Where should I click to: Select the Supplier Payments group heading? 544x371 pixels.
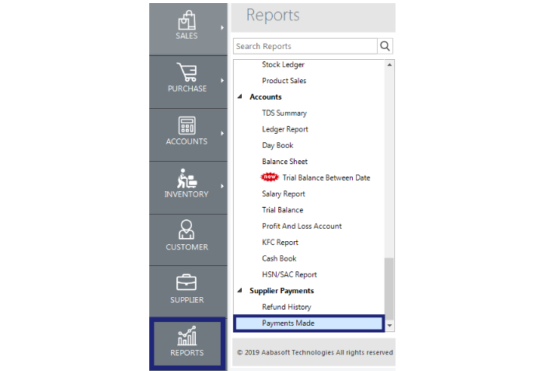tap(281, 291)
